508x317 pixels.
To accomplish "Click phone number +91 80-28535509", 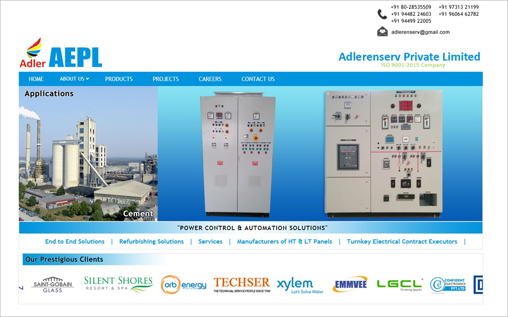I will tap(411, 7).
